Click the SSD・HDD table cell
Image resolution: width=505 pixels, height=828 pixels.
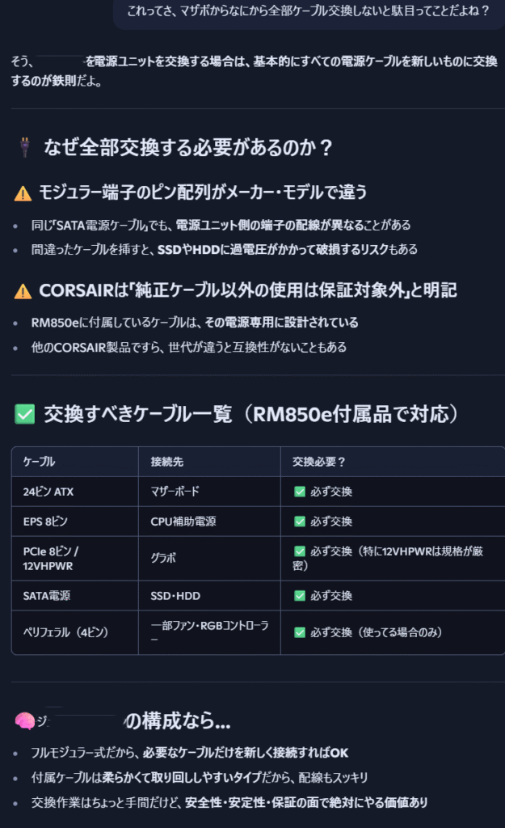[x=175, y=596]
